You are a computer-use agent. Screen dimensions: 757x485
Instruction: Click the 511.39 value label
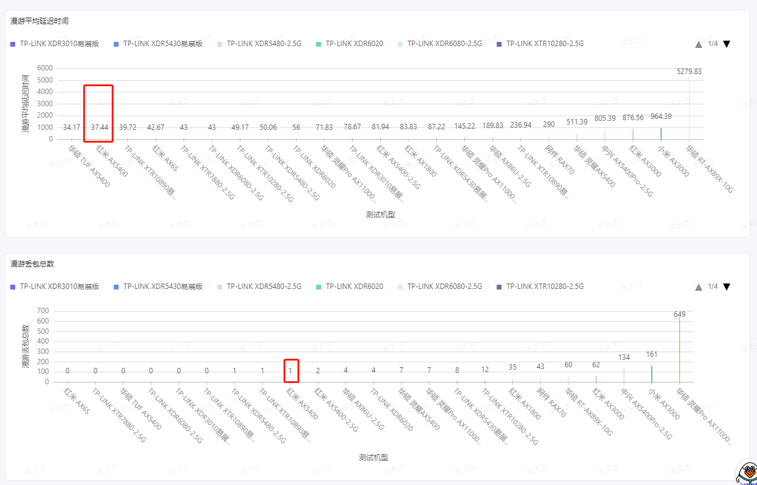coord(577,122)
